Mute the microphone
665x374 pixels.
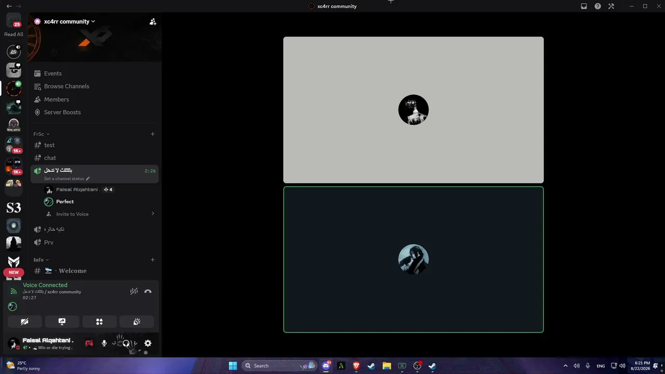coord(104,343)
